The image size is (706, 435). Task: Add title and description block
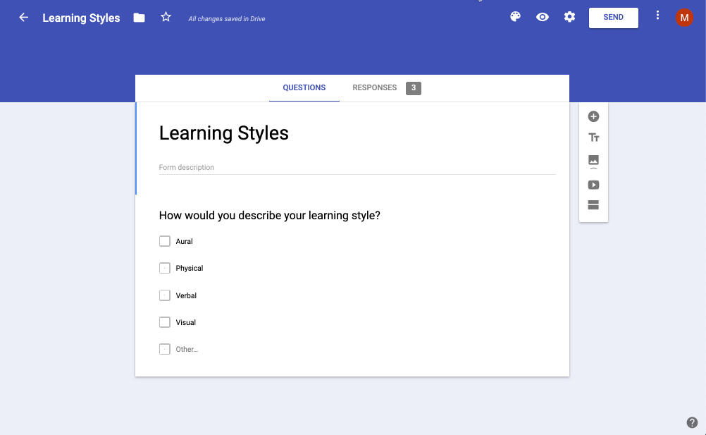tap(593, 137)
